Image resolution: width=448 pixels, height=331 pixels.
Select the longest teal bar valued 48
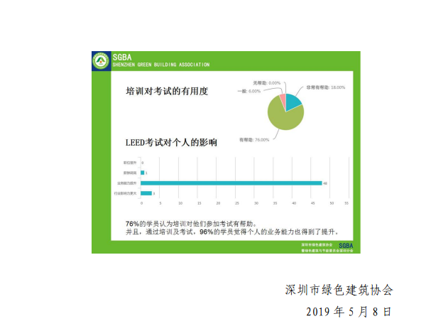coord(231,183)
